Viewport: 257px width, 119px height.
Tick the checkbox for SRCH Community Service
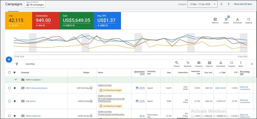[10, 88]
